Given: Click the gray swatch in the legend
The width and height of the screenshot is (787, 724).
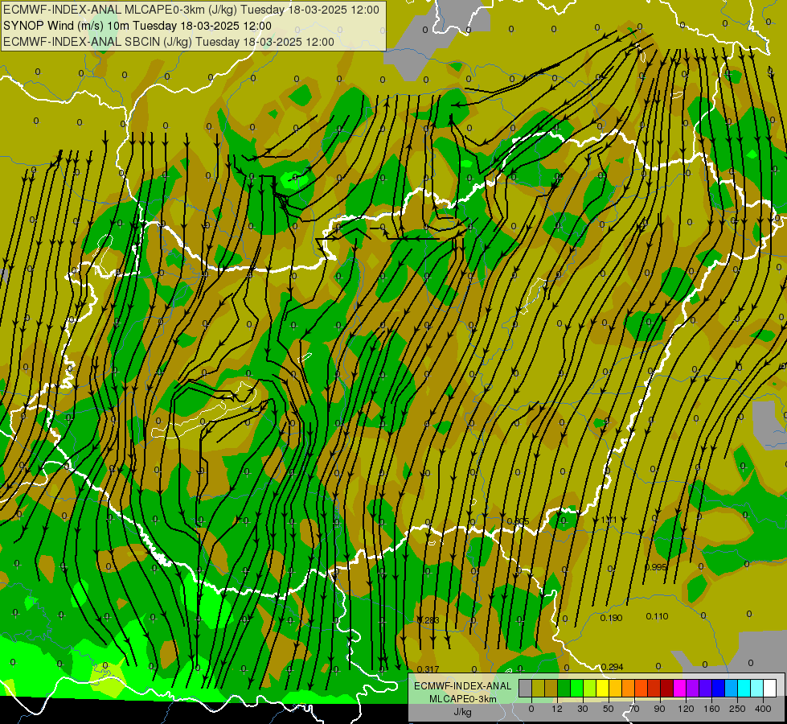Looking at the screenshot, I should pyautogui.click(x=526, y=688).
